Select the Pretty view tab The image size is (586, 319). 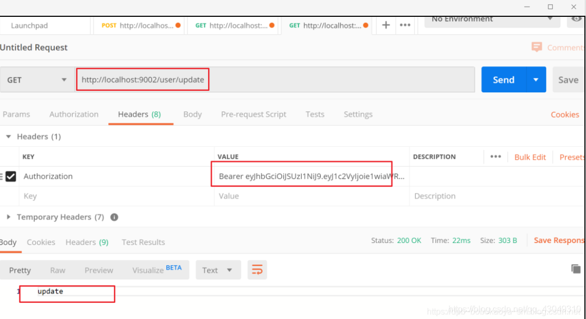20,270
